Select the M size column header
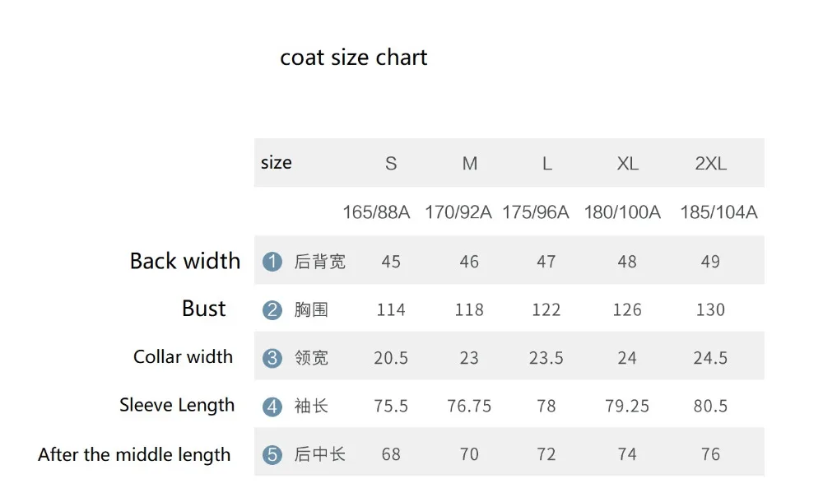Image resolution: width=823 pixels, height=502 pixels. 469,164
